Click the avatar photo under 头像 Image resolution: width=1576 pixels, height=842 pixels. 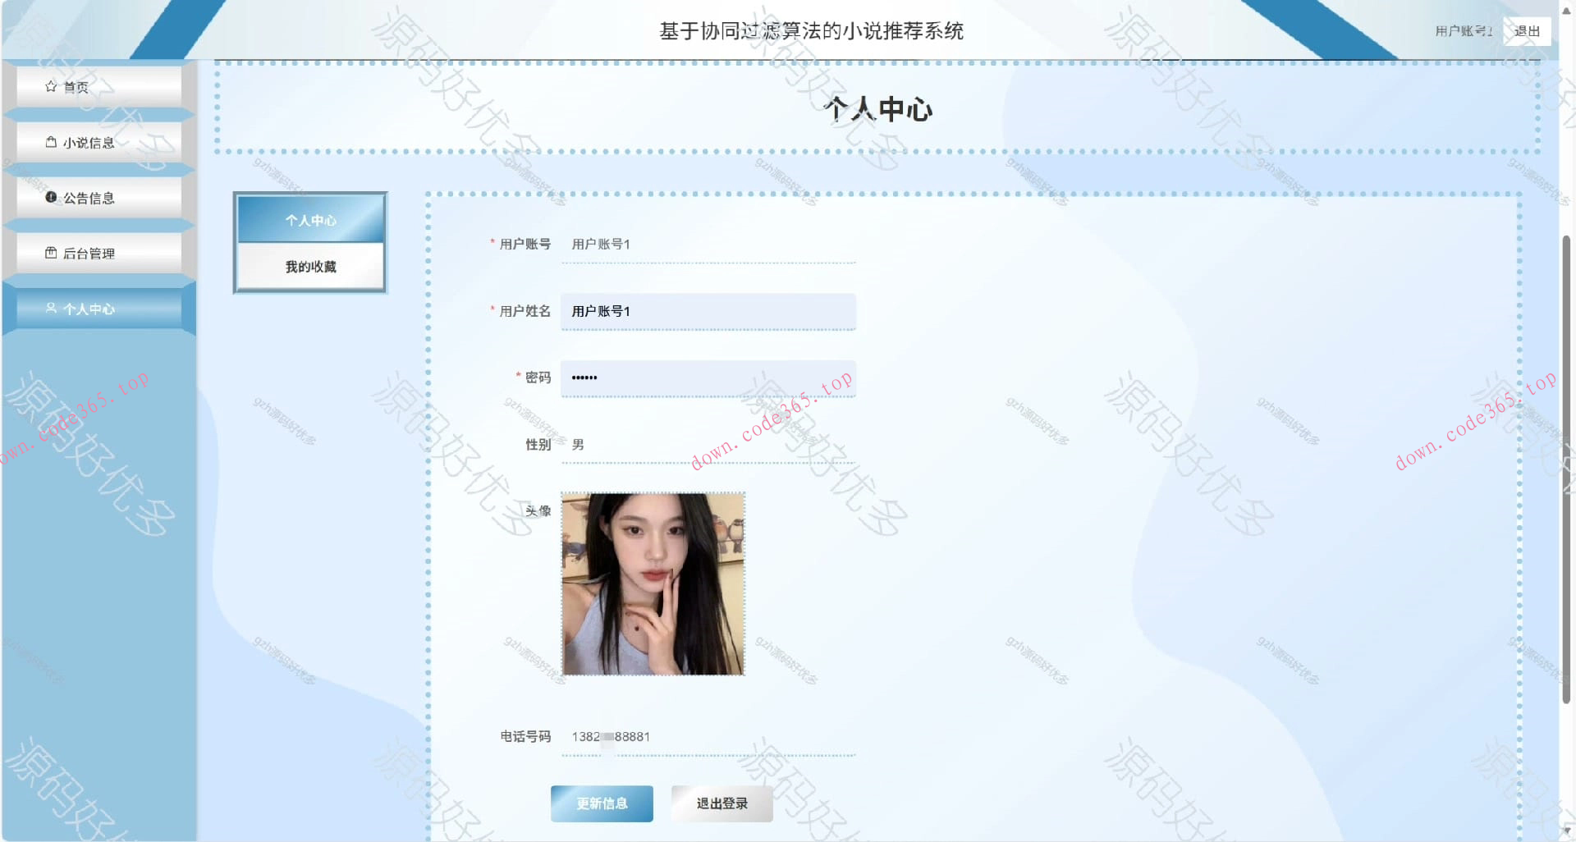click(652, 581)
